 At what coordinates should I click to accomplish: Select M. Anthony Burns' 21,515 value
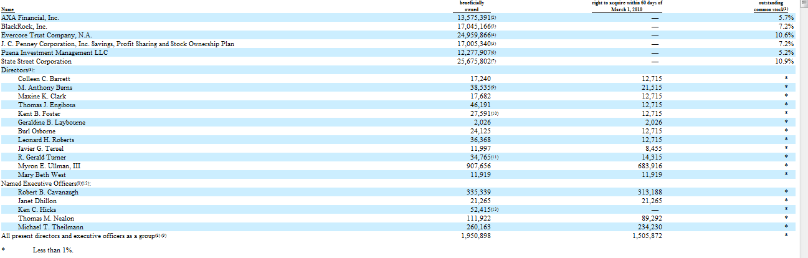point(652,88)
